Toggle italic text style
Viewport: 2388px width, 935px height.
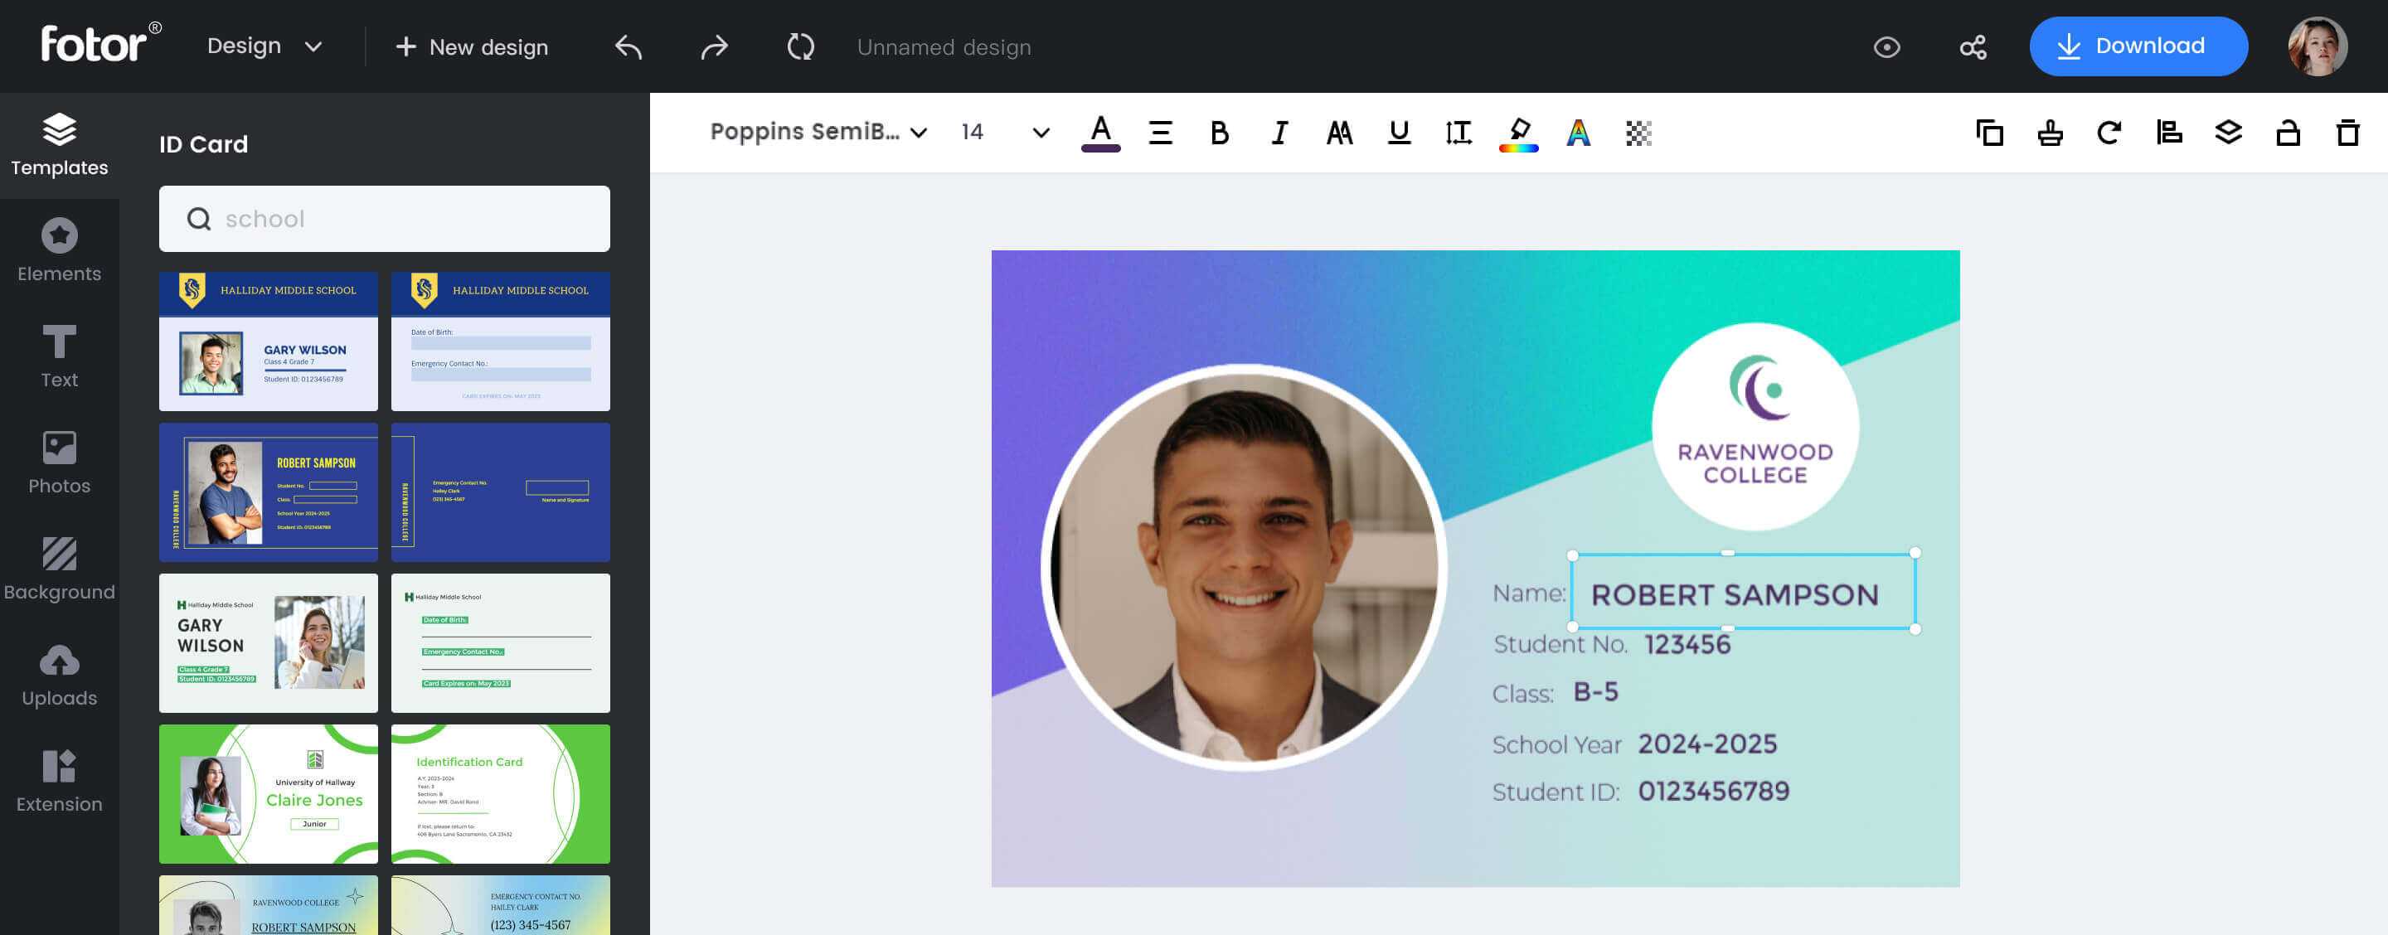1279,133
